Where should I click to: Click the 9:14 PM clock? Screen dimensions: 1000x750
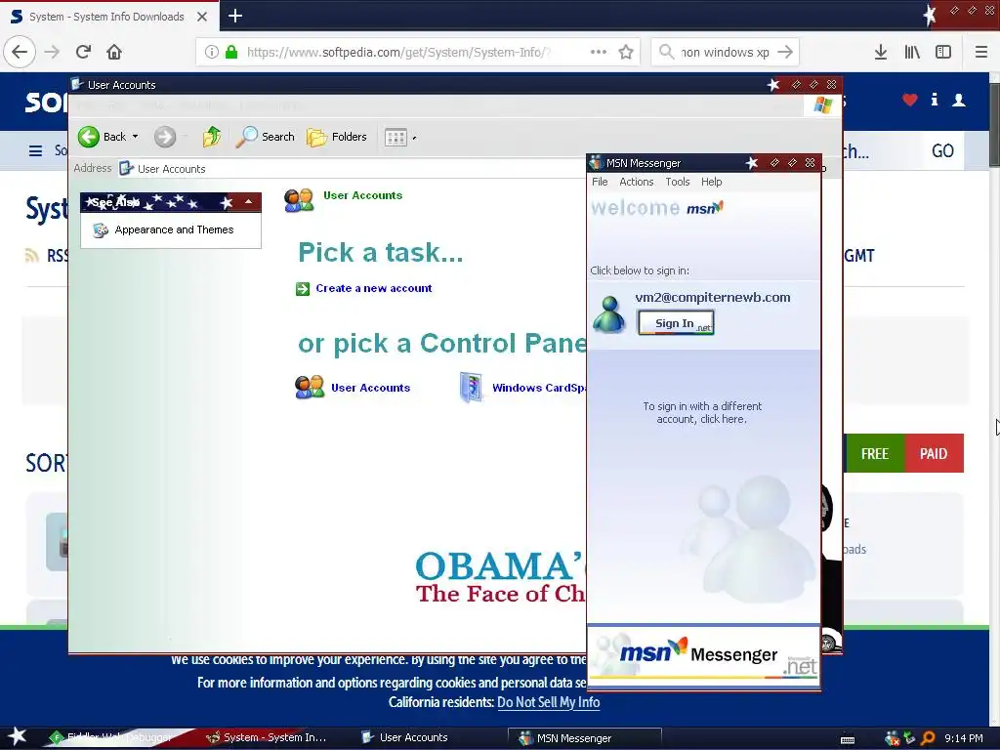click(x=964, y=738)
